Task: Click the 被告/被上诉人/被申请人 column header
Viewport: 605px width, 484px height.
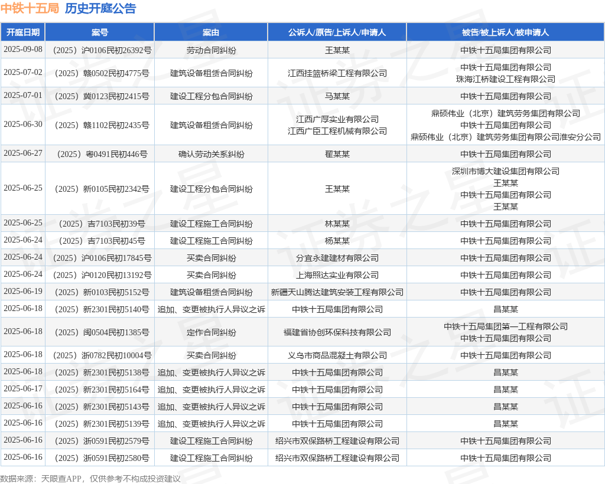Action: (x=506, y=32)
